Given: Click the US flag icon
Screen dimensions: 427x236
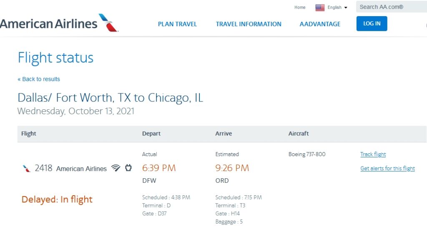Looking at the screenshot, I should (320, 7).
